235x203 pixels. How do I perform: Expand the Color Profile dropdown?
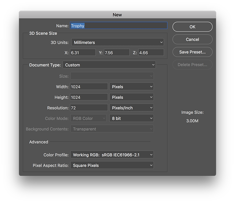click(x=112, y=155)
